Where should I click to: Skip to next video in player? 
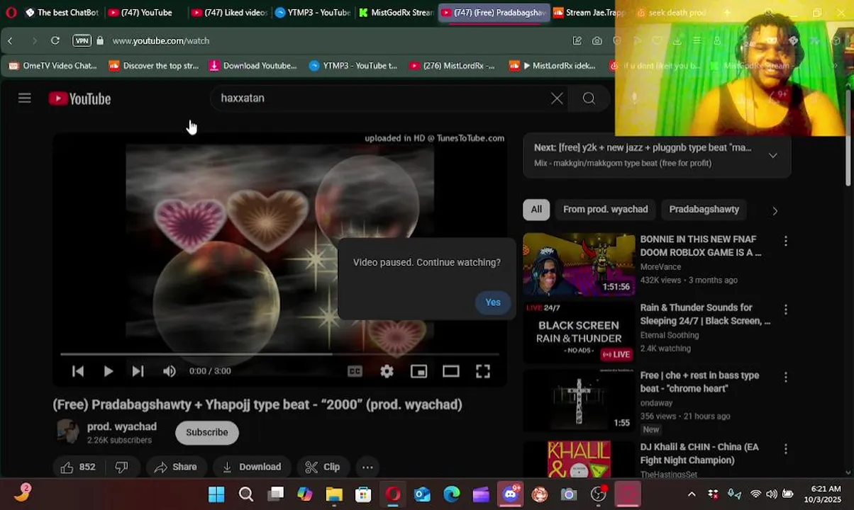coord(138,371)
